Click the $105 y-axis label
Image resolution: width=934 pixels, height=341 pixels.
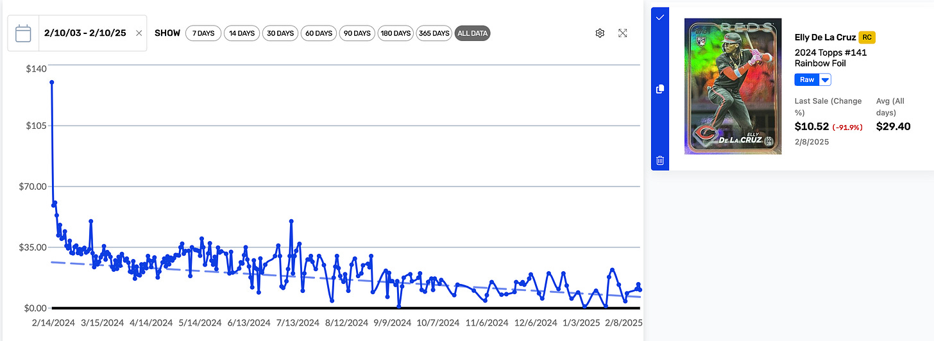click(36, 126)
